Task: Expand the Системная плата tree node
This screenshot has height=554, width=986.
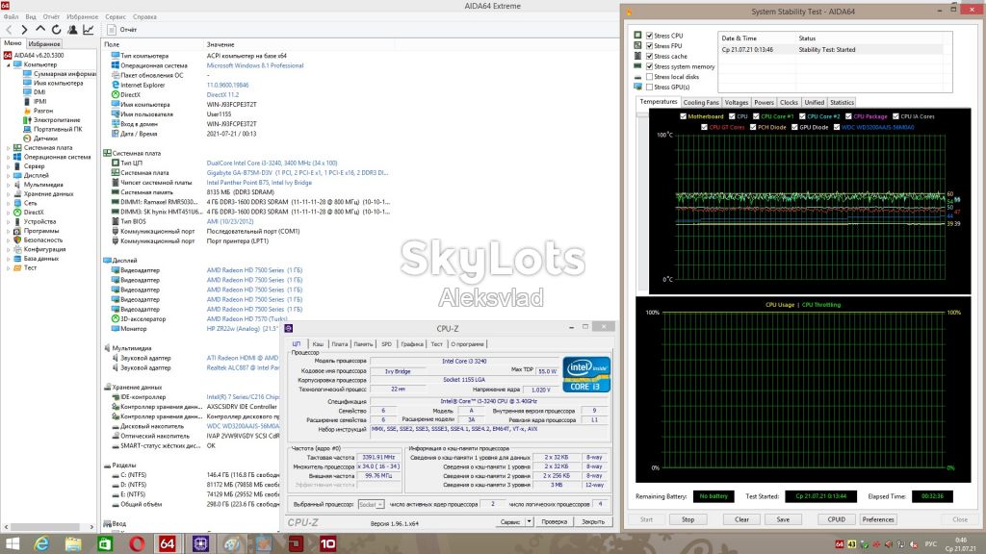Action: coord(9,147)
